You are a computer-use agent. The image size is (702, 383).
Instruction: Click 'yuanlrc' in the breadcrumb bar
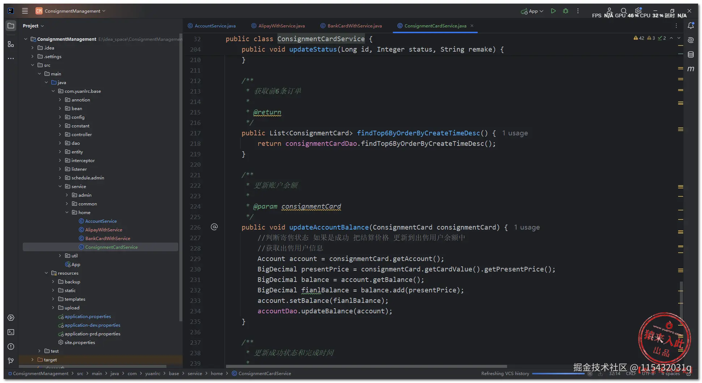click(x=153, y=373)
